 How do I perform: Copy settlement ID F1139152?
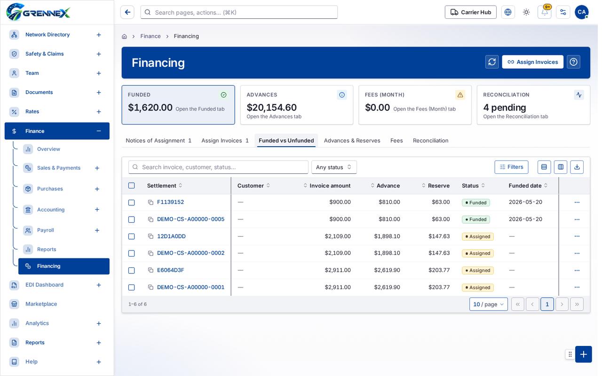point(150,203)
